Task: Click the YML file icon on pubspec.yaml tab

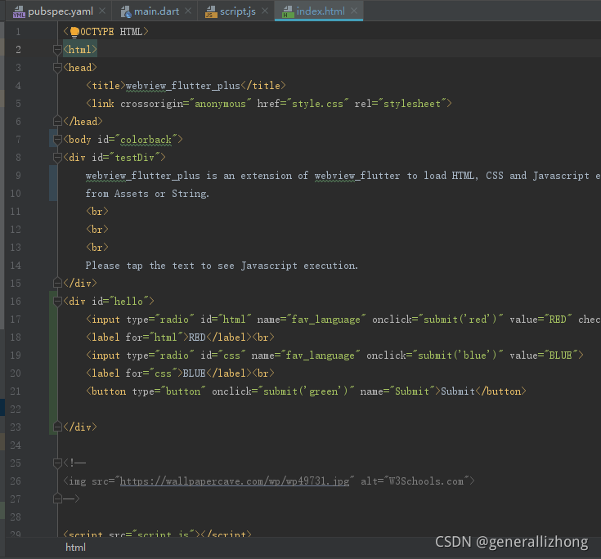Action: click(19, 12)
